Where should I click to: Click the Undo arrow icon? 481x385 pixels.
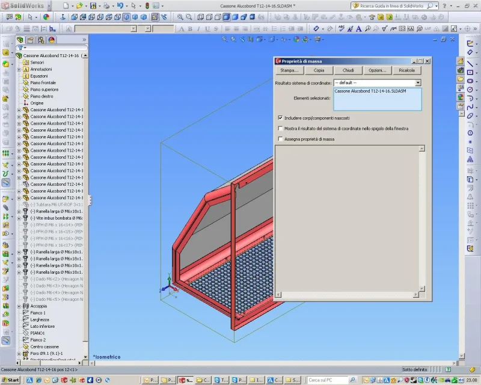coord(120,5)
